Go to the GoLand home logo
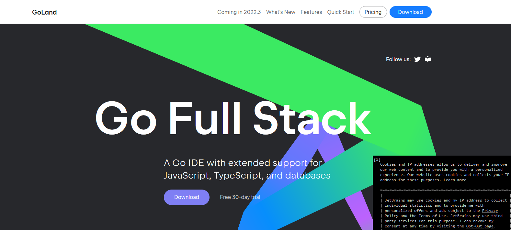Screen dimensions: 511x230 (x=44, y=12)
